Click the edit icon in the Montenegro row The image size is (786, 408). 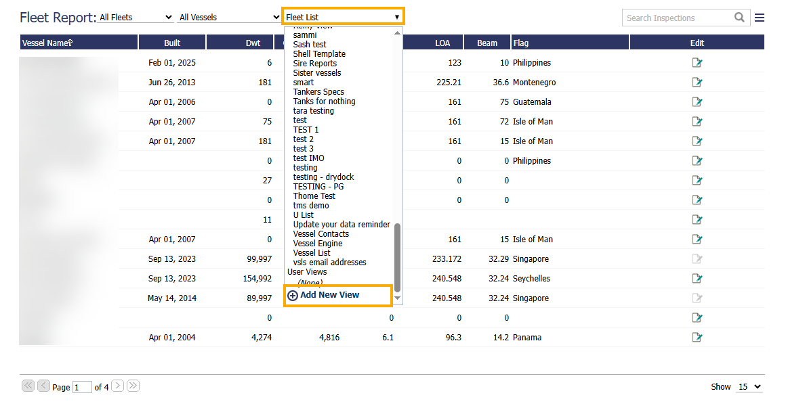point(697,83)
